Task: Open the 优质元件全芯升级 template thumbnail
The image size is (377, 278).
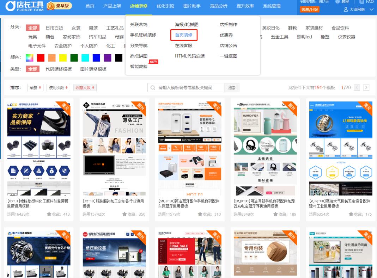Action: [39, 254]
